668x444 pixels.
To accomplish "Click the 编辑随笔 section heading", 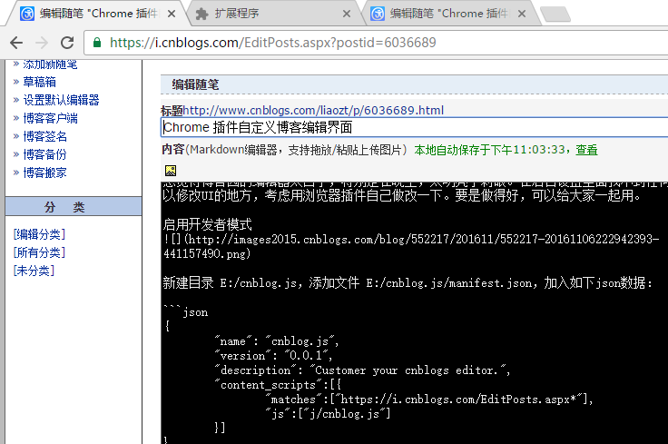I will point(195,84).
